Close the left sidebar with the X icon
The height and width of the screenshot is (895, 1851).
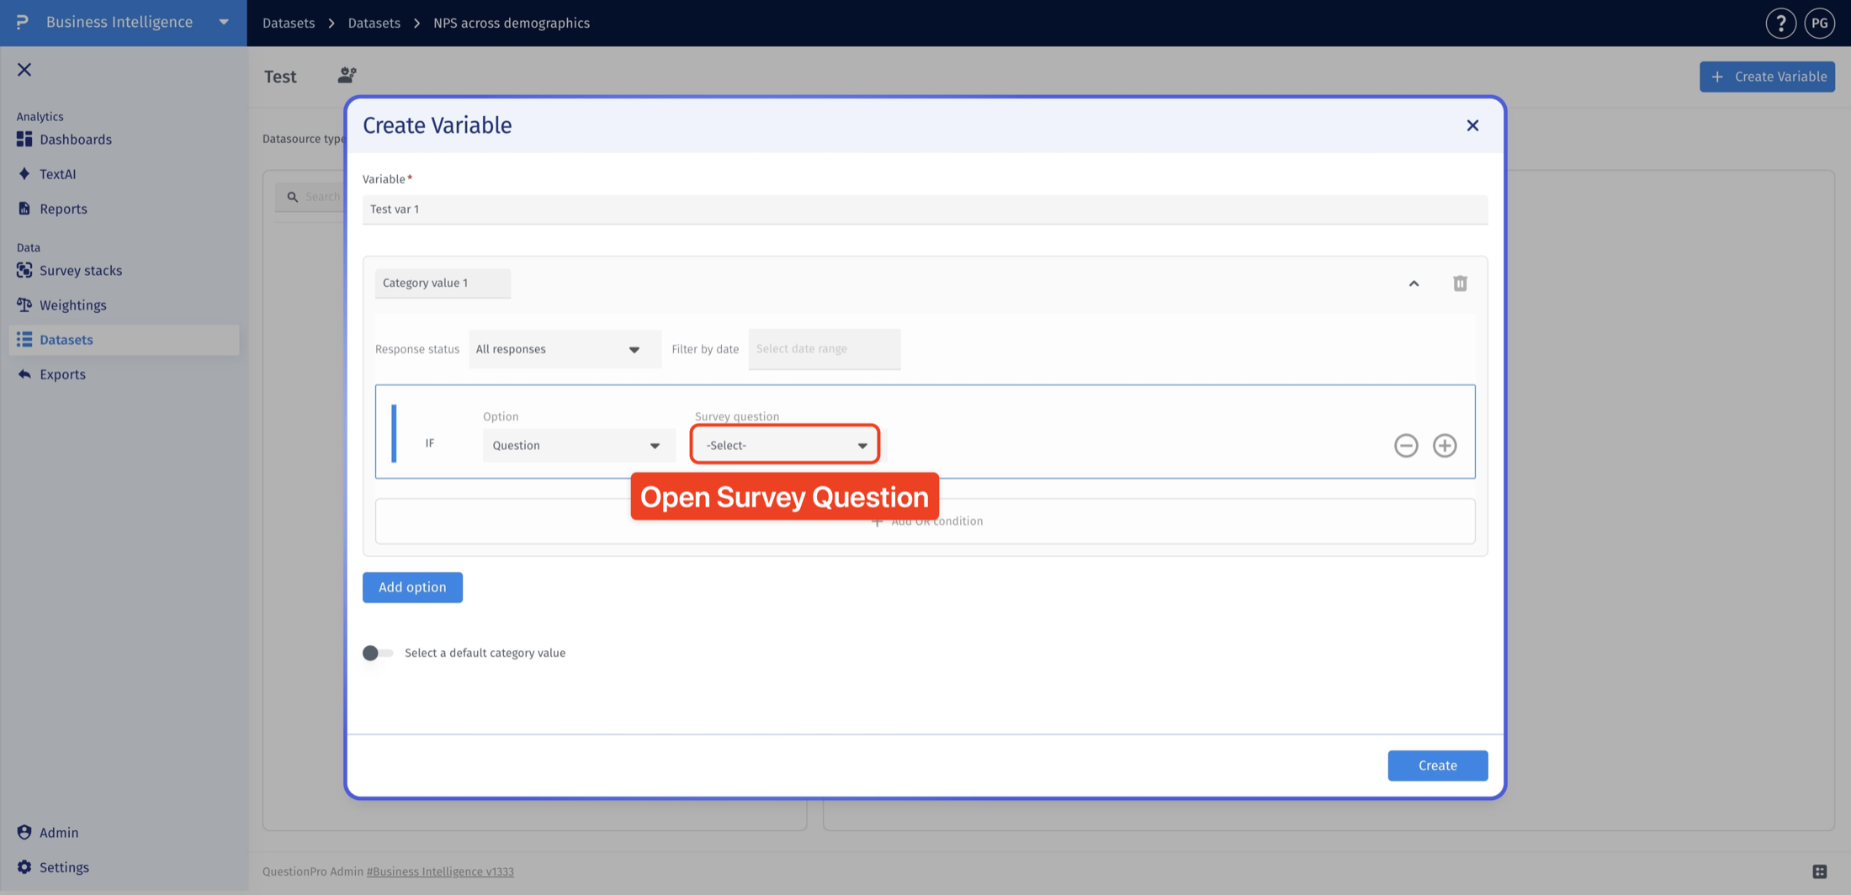[x=24, y=70]
